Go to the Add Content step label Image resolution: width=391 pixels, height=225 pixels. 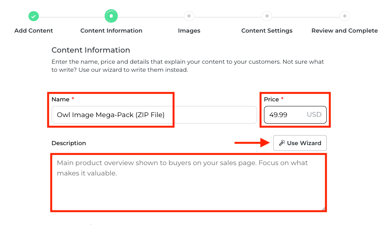pyautogui.click(x=33, y=31)
